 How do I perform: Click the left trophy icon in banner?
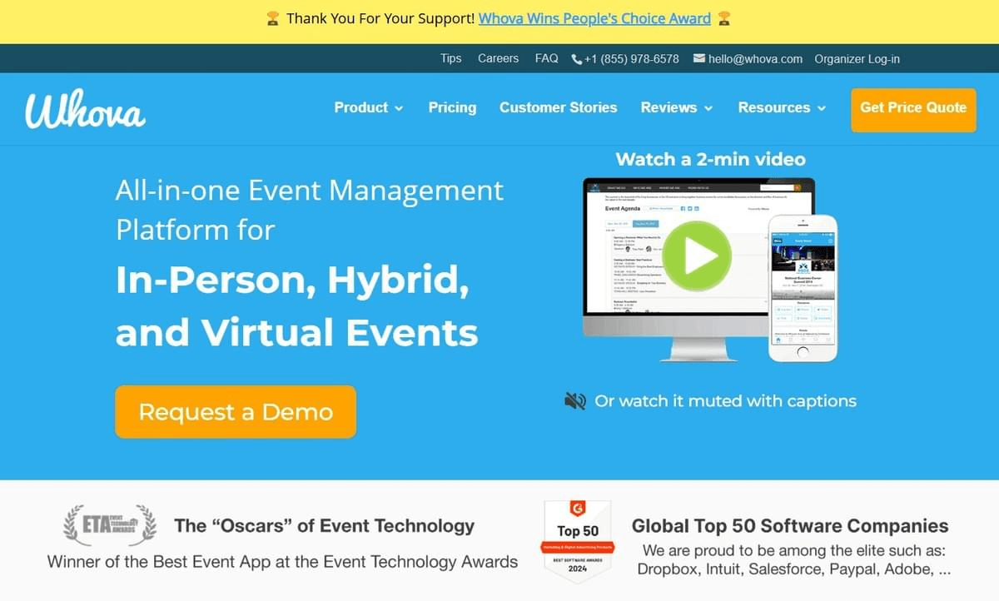(x=272, y=18)
